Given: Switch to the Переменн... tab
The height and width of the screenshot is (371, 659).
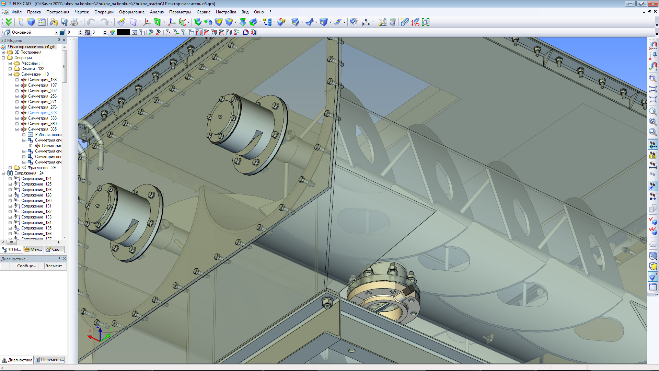Looking at the screenshot, I should tap(49, 360).
